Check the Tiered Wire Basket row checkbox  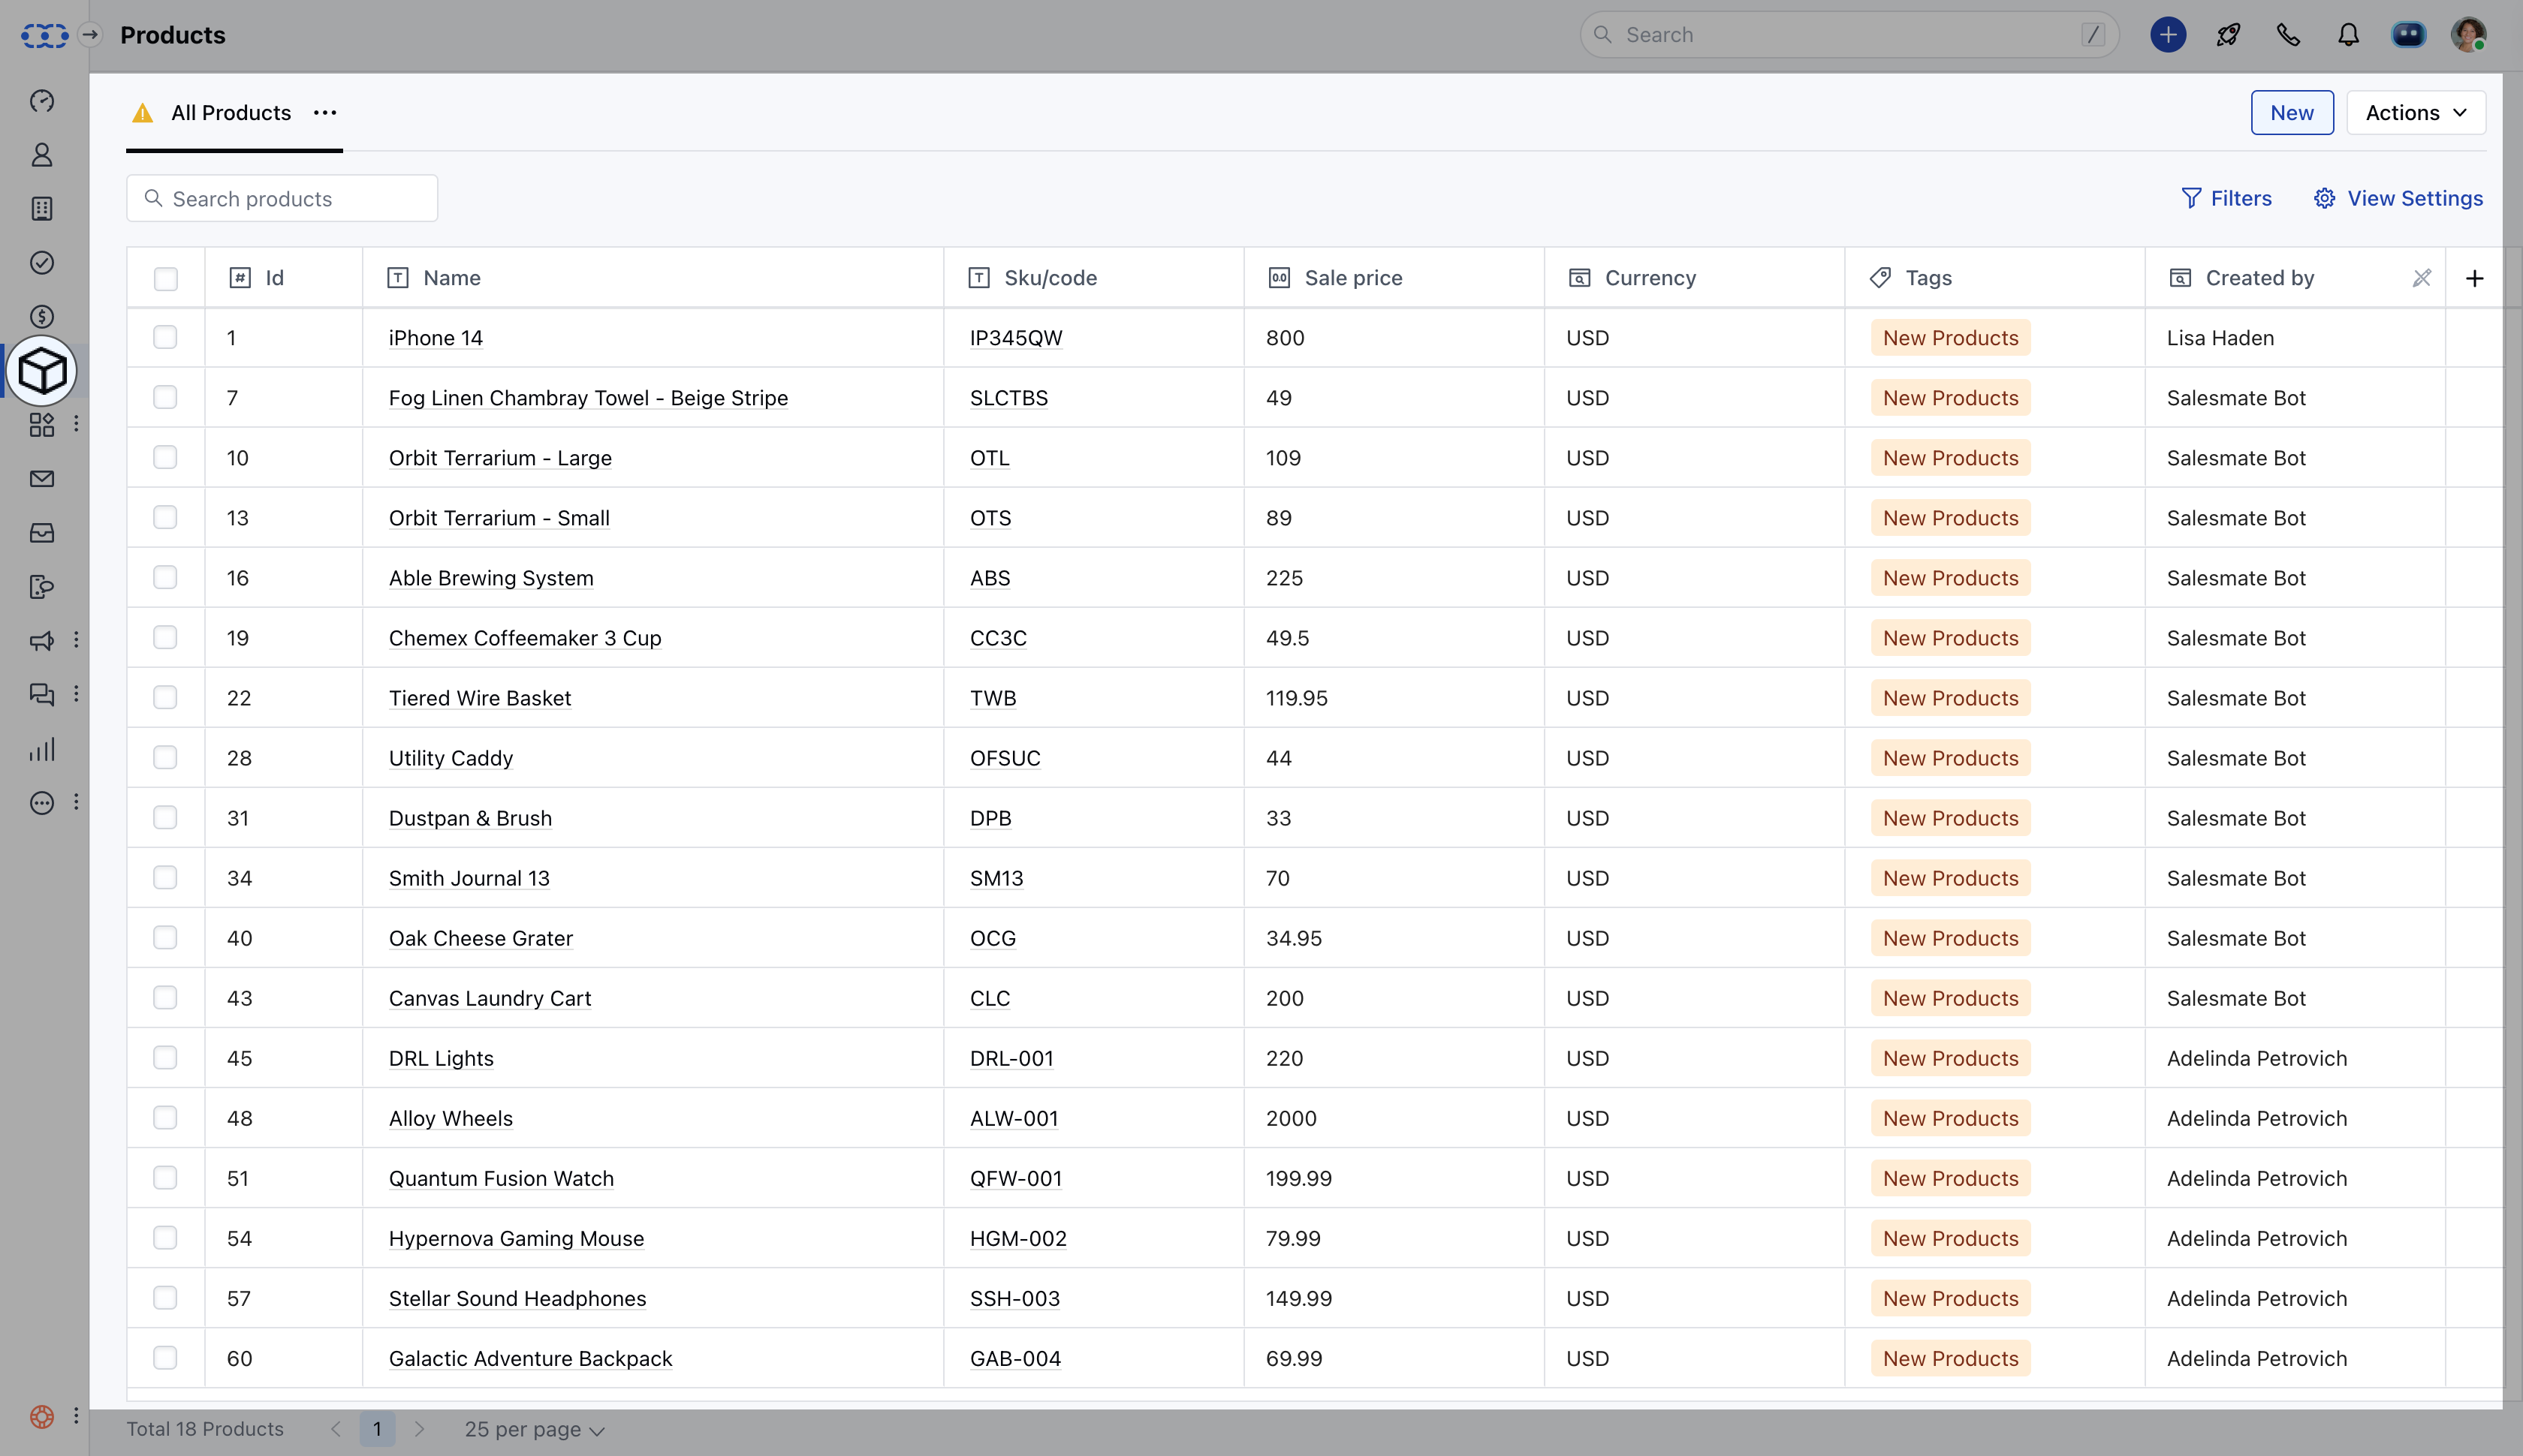[x=165, y=697]
